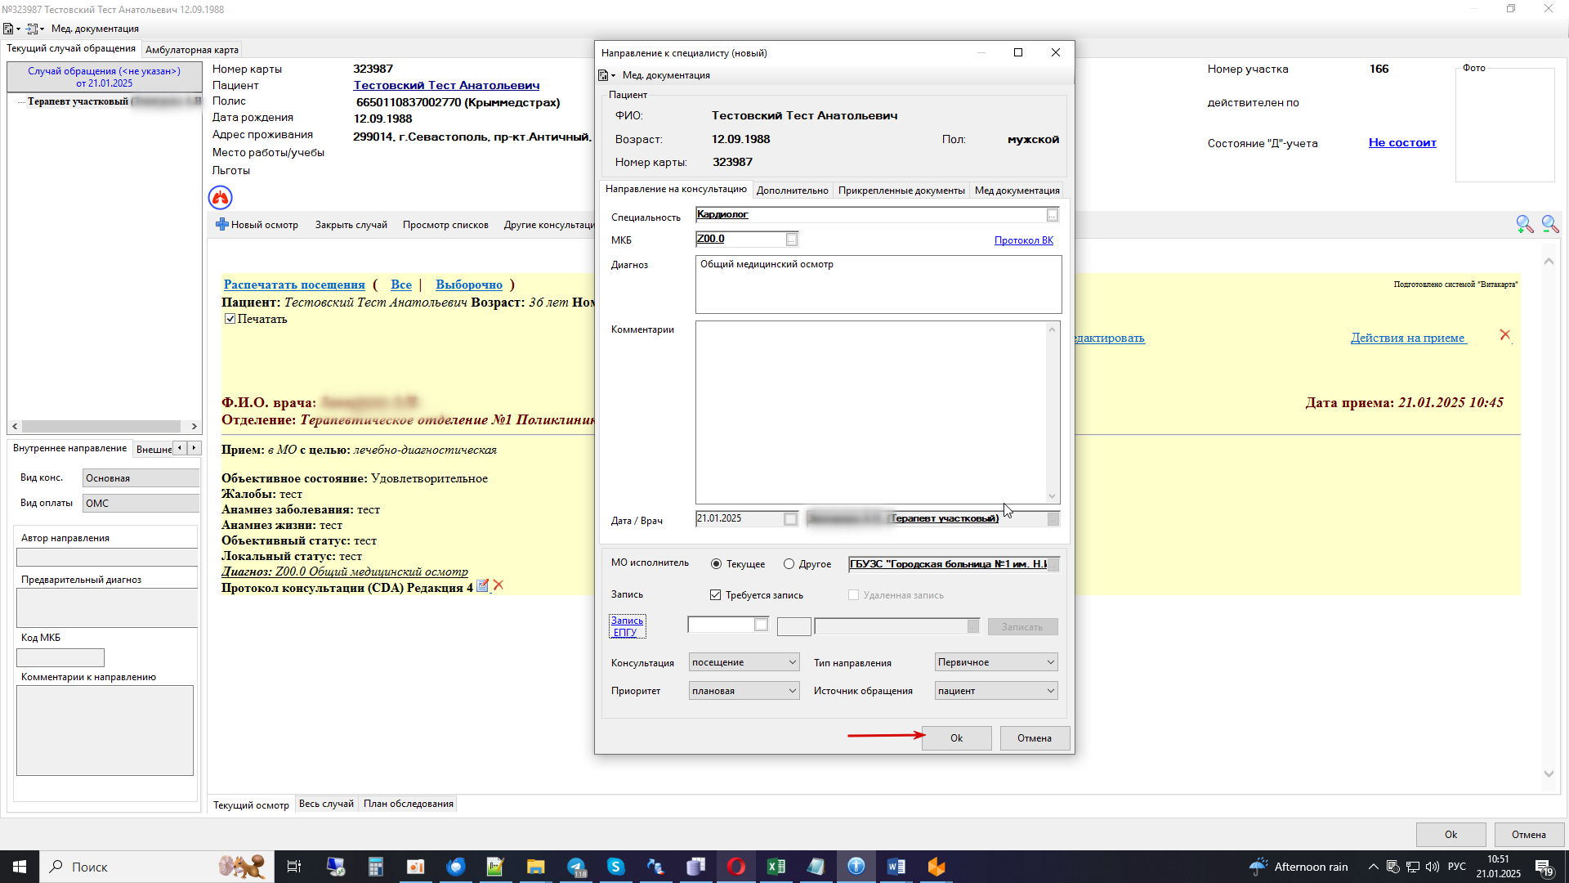
Task: Click Просмотр списков toolbar item
Action: pyautogui.click(x=445, y=225)
